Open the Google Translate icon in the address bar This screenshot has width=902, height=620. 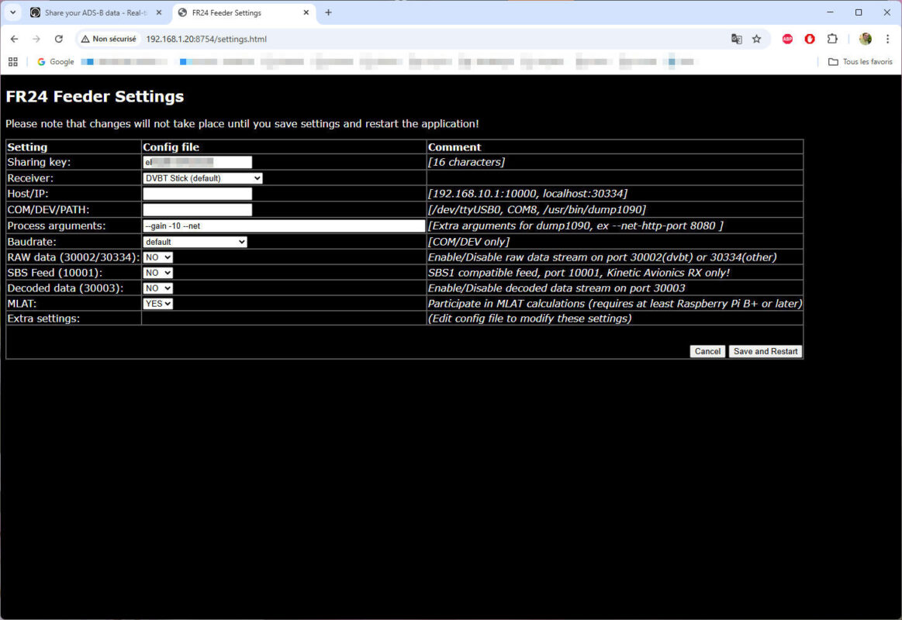[736, 39]
